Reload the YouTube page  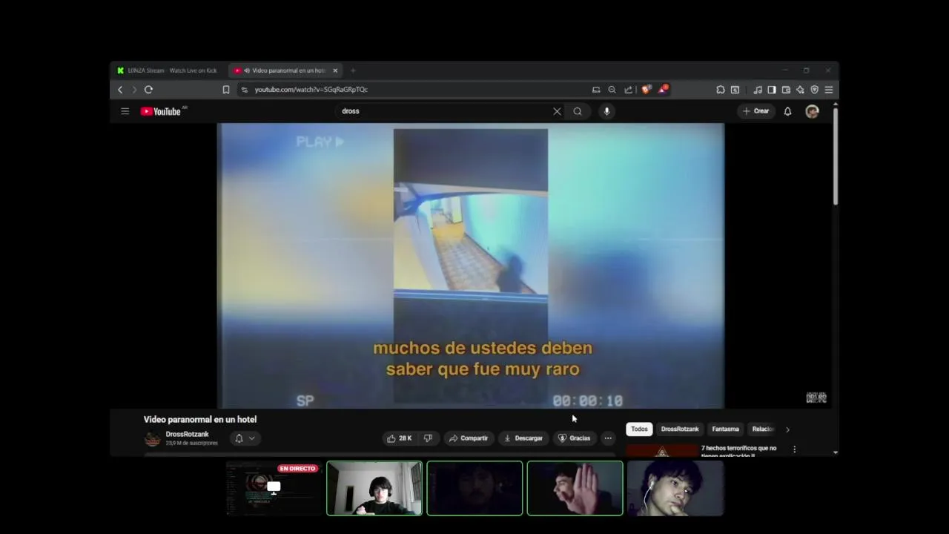(x=148, y=90)
